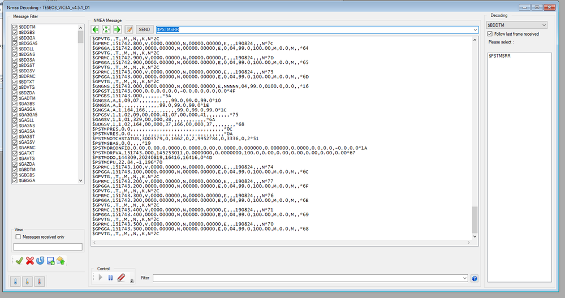Screen dimensions: 565x298
Task: Uncheck the $BDZDA message filter
Action: pyautogui.click(x=15, y=93)
